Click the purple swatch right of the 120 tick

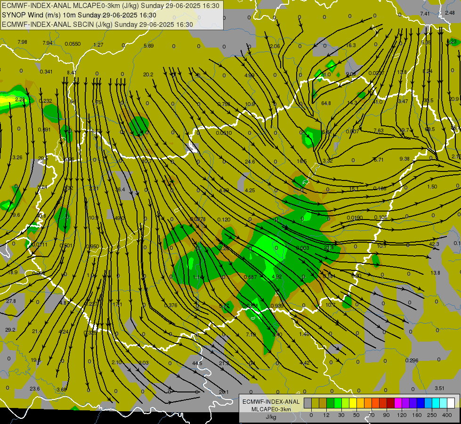tap(406, 403)
